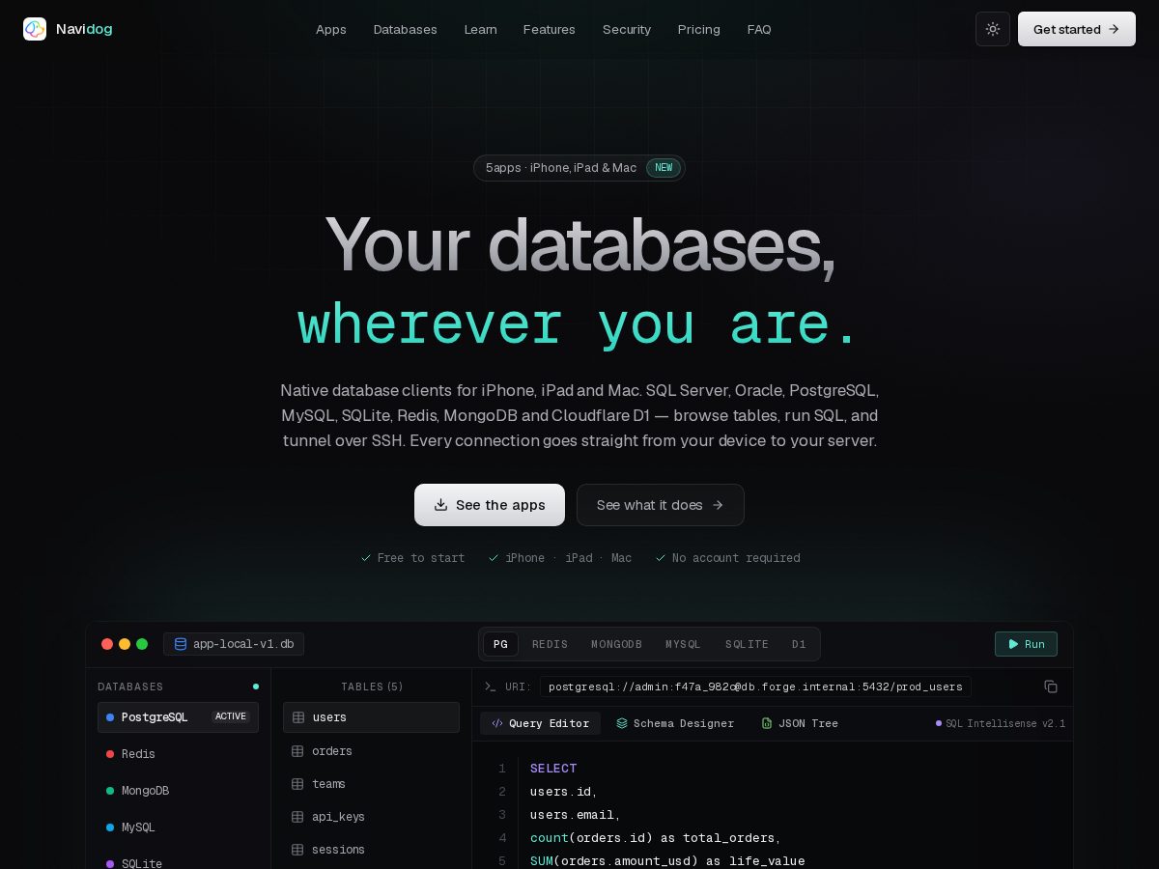The image size is (1159, 869).
Task: Click the 'No account required' text
Action: click(x=736, y=558)
